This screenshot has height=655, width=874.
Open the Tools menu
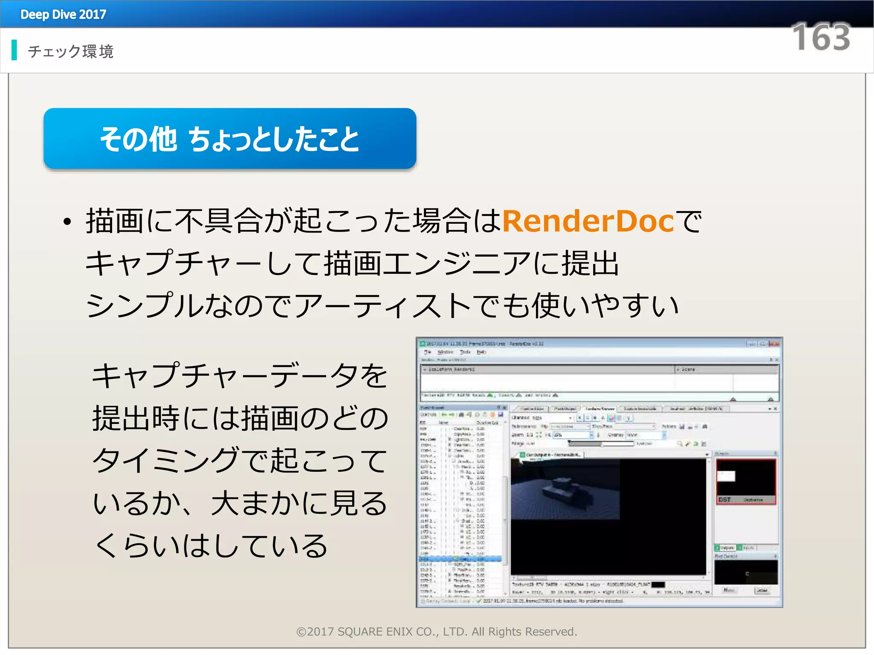coord(465,352)
